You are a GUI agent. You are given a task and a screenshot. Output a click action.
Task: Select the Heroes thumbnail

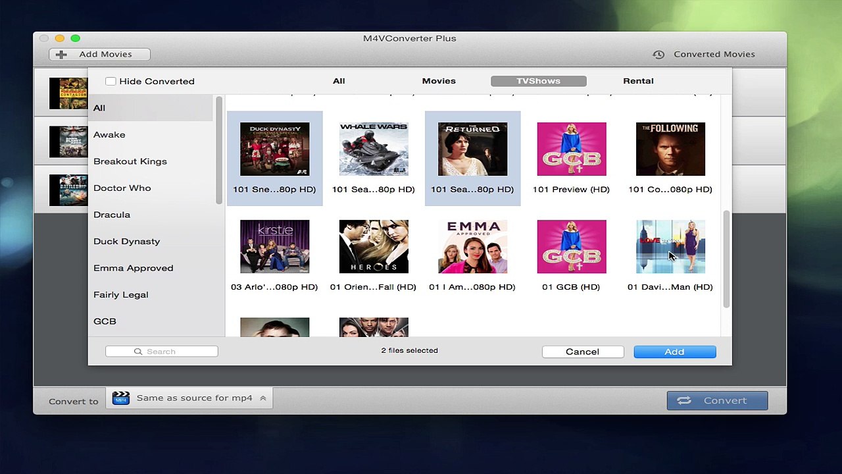(x=374, y=246)
